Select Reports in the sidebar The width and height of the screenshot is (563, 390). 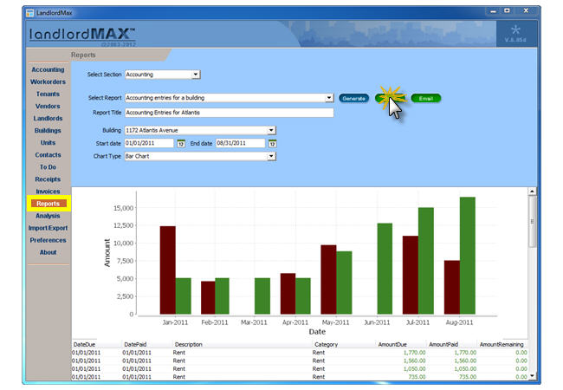pyautogui.click(x=49, y=204)
